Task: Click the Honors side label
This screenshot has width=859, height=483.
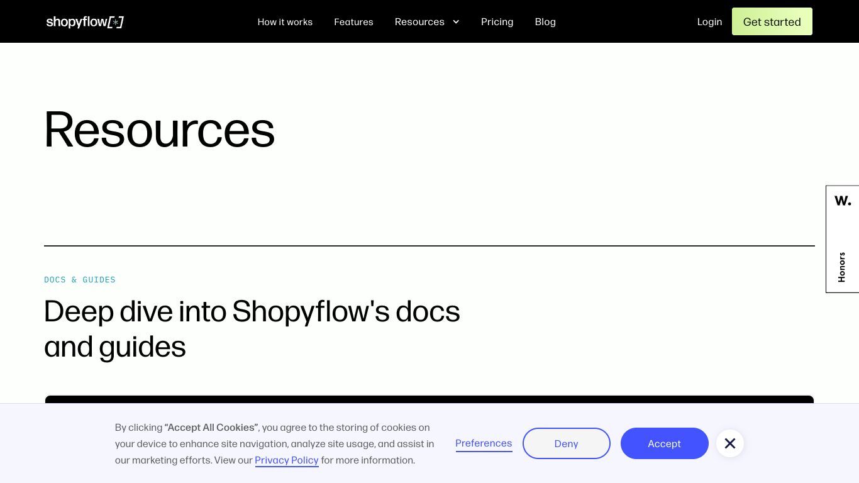Action: tap(841, 267)
